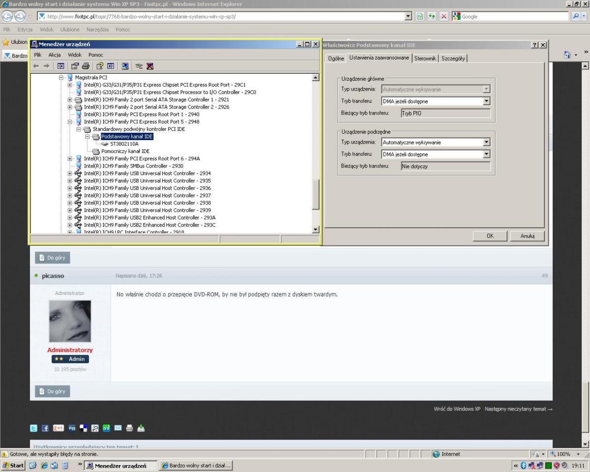Click Anuluj in the properties dialog
590x472 pixels.
528,236
